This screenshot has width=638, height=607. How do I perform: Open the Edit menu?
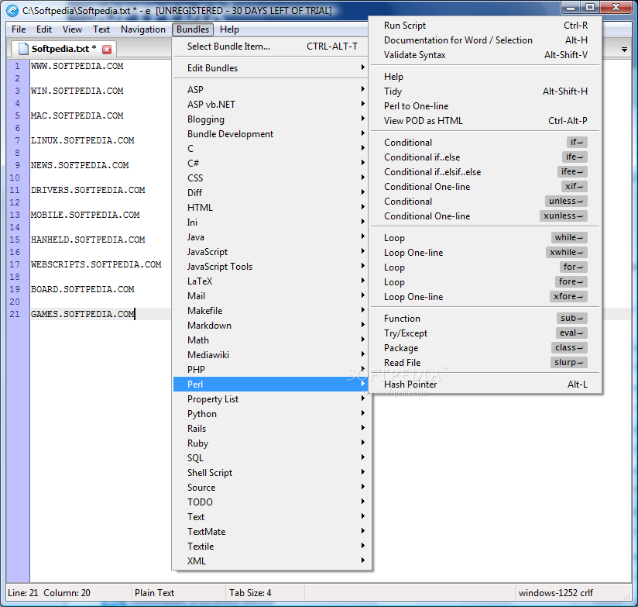tap(44, 29)
